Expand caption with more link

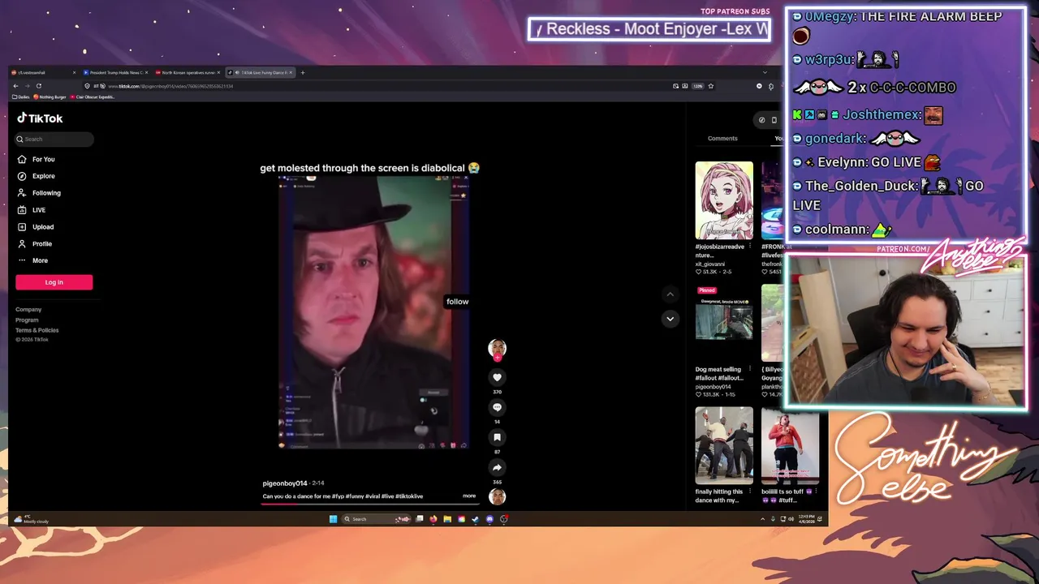point(469,496)
